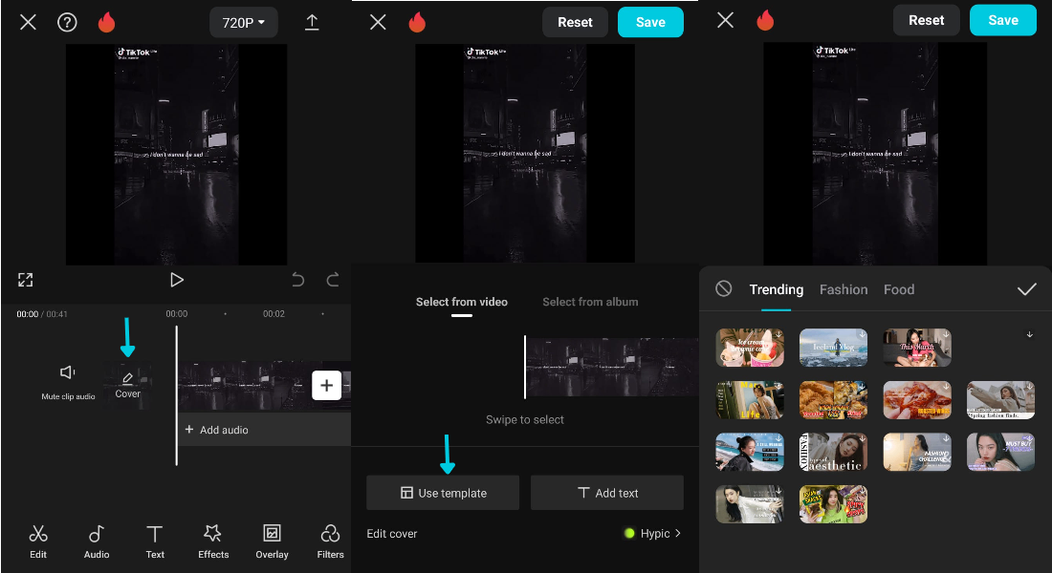Select the timeline video clip
The width and height of the screenshot is (1052, 573).
coord(245,386)
